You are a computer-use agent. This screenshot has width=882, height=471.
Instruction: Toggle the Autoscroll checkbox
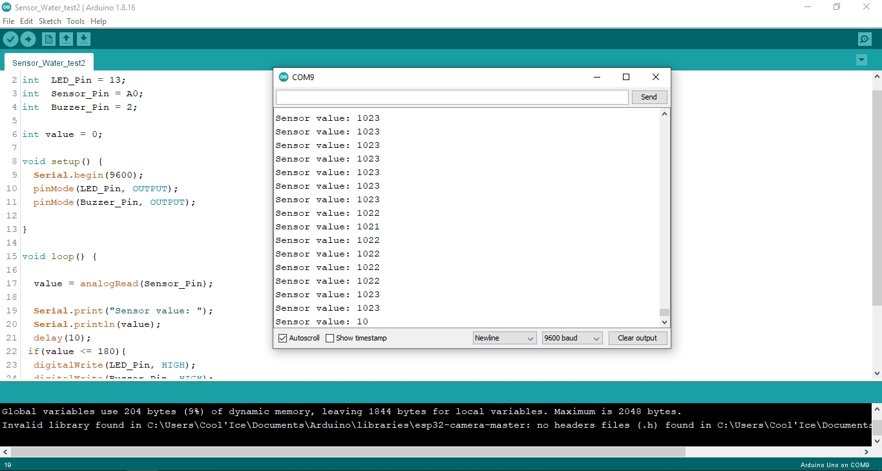point(282,338)
